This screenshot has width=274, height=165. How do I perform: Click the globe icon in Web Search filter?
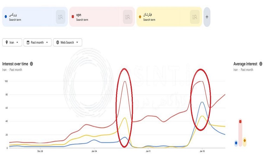[x=58, y=42]
